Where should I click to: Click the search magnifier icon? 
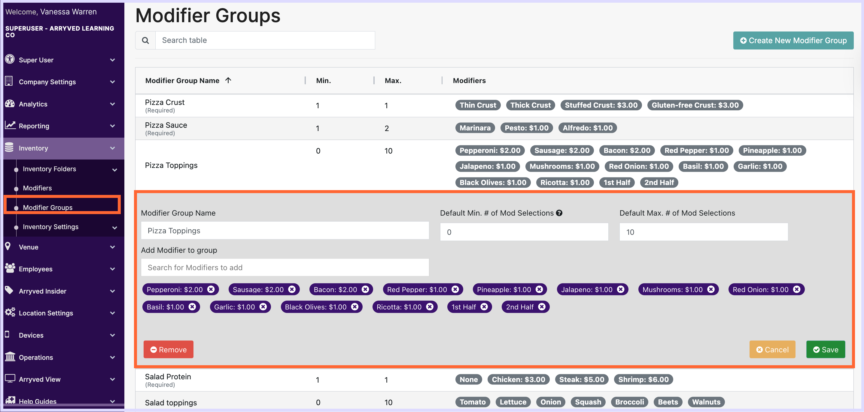145,40
